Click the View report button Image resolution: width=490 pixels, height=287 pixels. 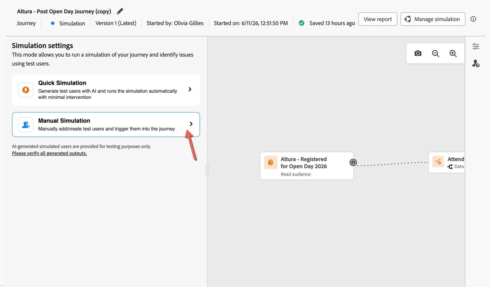tap(378, 19)
